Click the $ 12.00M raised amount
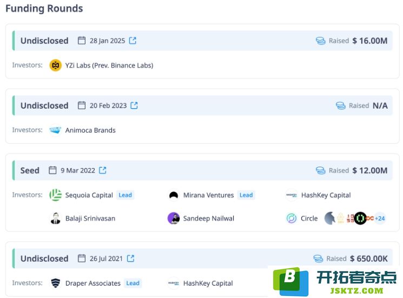Viewport: 403px width, 298px height. (370, 170)
